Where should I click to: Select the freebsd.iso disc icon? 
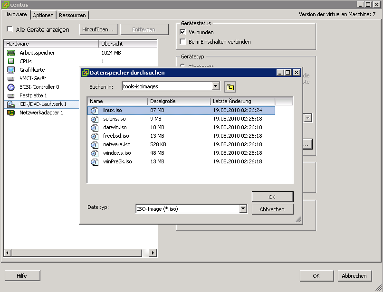pos(94,136)
